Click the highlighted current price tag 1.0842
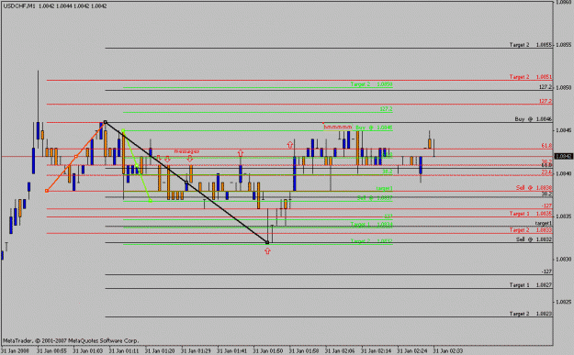The height and width of the screenshot is (355, 574). pos(563,156)
